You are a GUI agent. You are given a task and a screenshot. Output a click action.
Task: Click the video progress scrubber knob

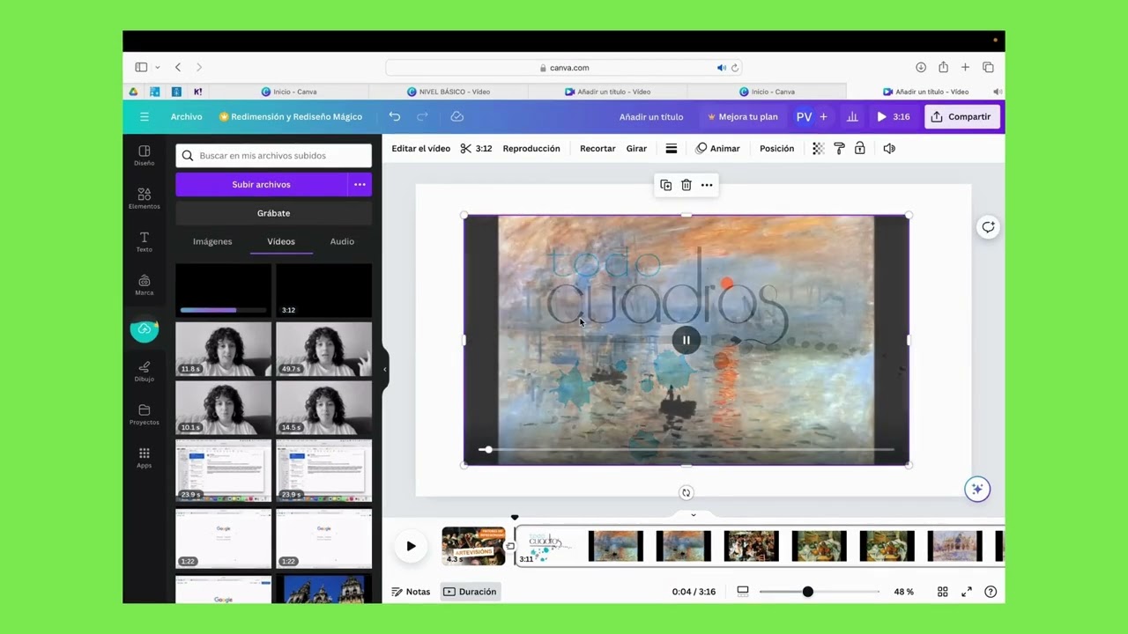pos(488,450)
